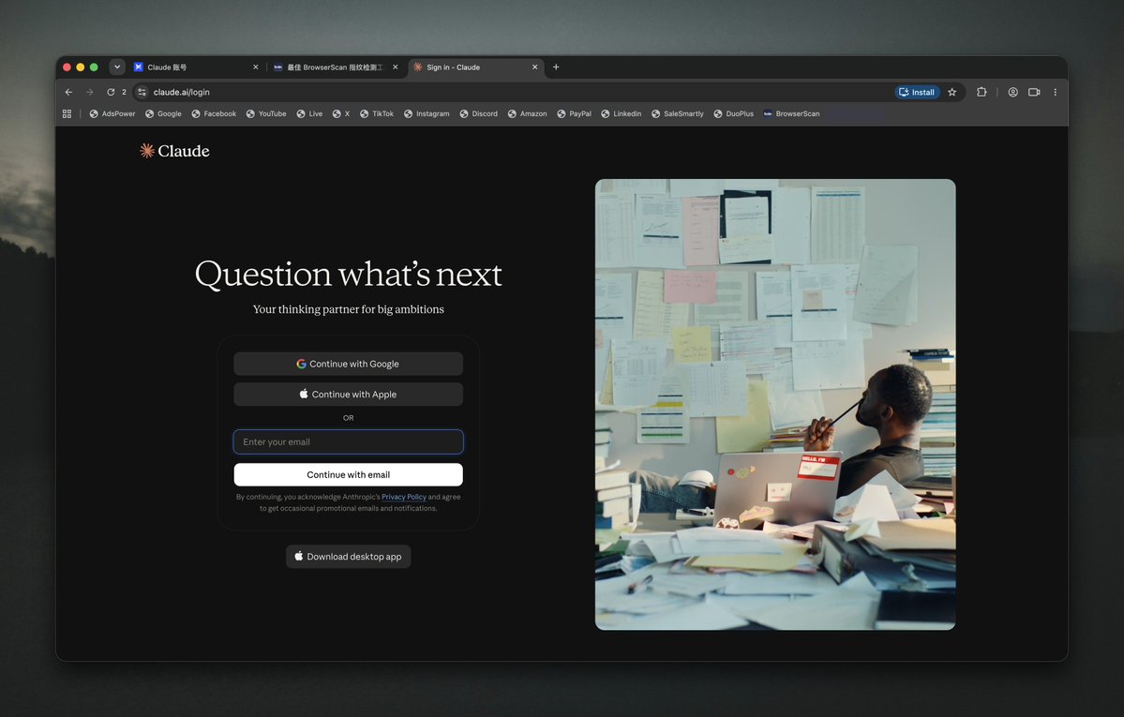Screen dimensions: 1124x717
Task: Open the Facebook bookmark
Action: tap(214, 113)
